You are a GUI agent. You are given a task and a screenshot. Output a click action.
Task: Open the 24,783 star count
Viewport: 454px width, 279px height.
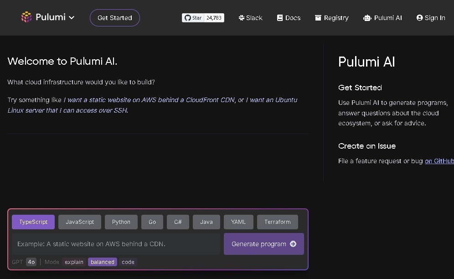pos(214,18)
